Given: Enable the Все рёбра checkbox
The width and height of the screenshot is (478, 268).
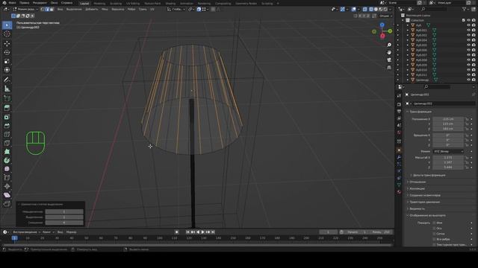Looking at the screenshot, I should tap(435, 239).
